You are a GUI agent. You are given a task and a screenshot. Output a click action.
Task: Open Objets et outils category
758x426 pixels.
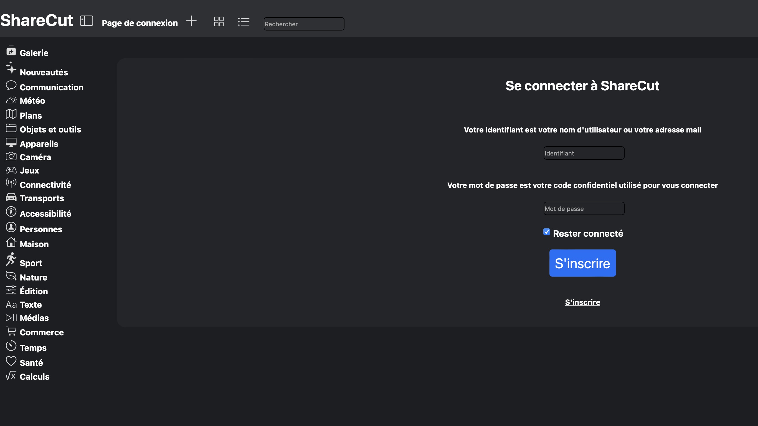(x=50, y=129)
